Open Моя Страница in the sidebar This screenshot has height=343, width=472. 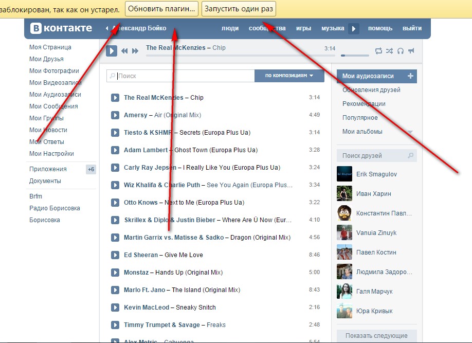click(x=50, y=47)
